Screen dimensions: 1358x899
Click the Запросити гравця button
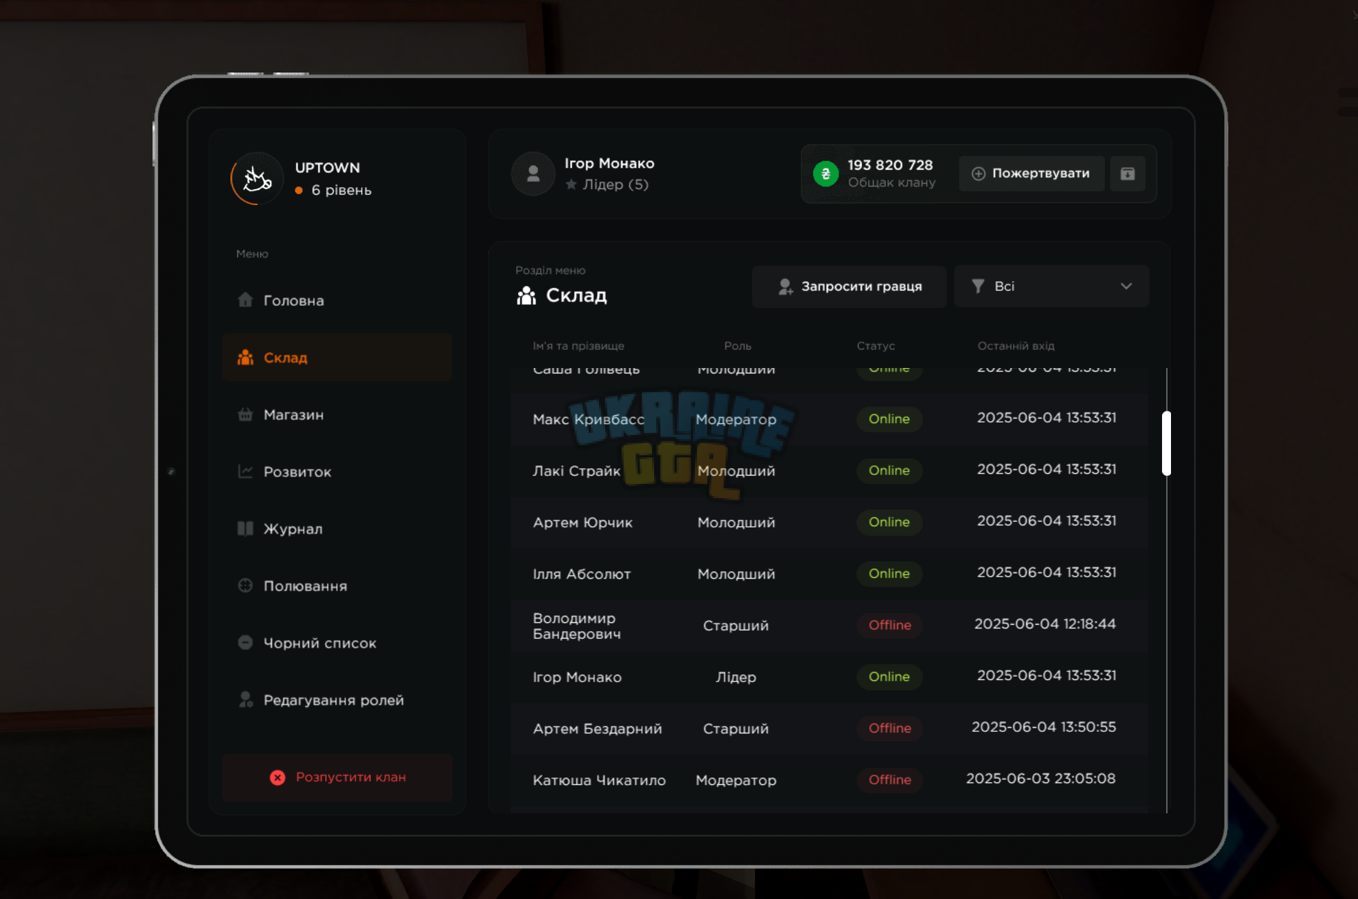click(849, 286)
